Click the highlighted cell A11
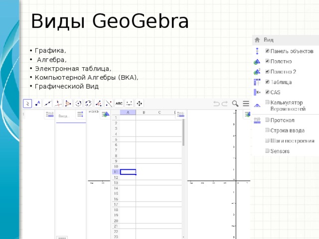 coord(128,172)
